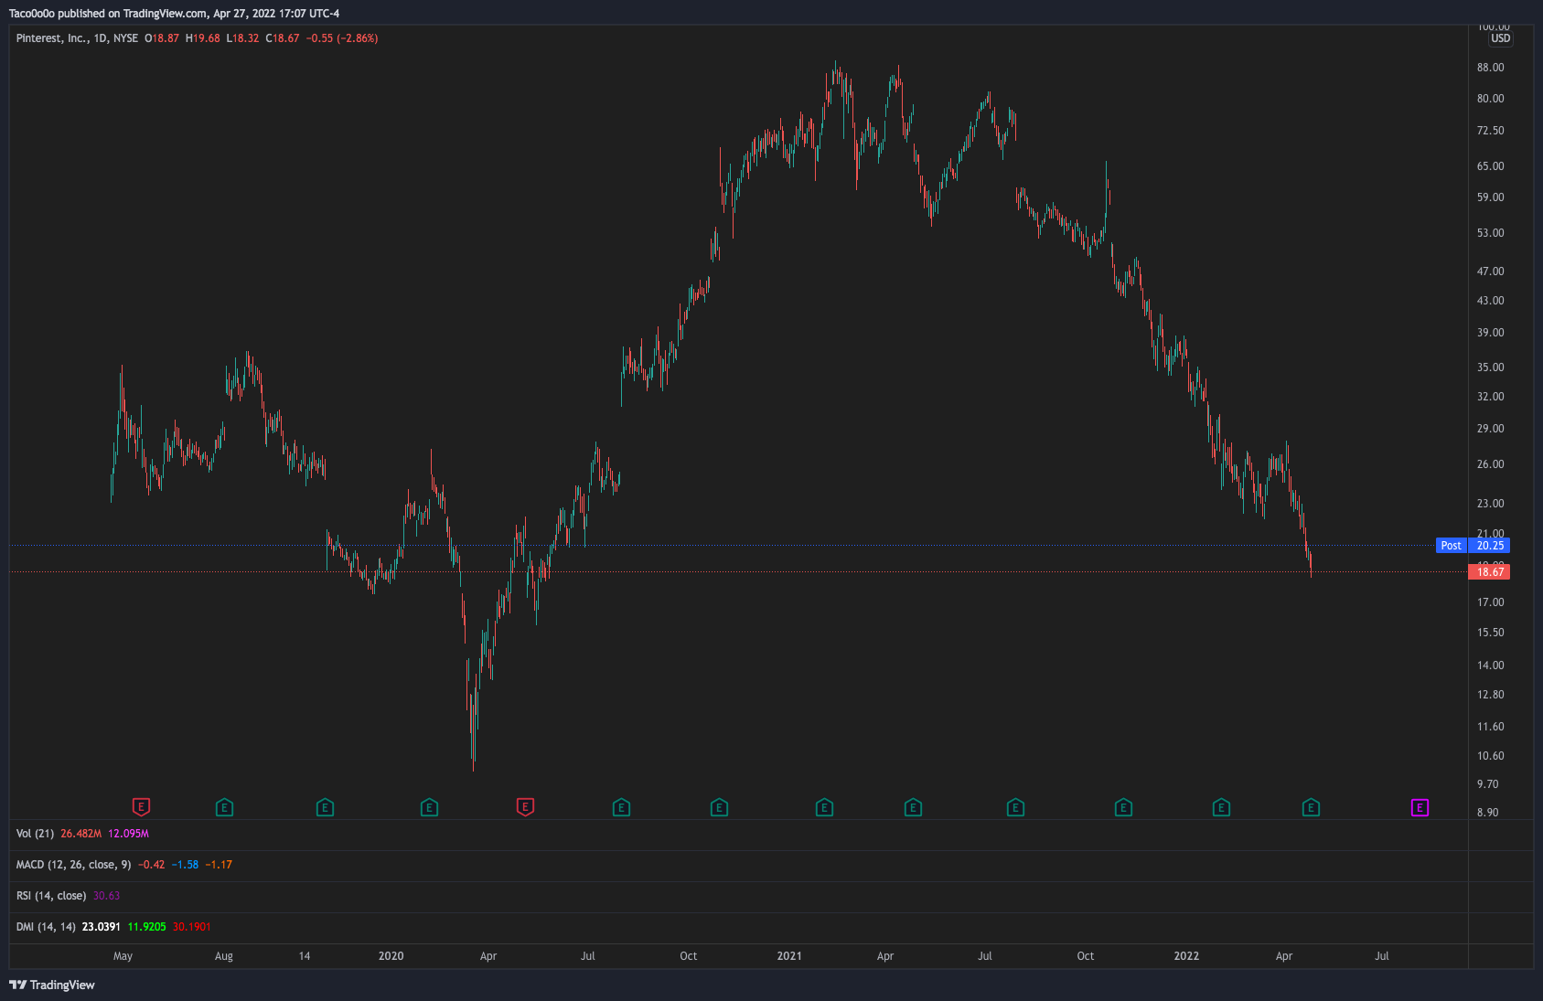Viewport: 1543px width, 1001px height.
Task: Select the H19.68 high value in header
Action: click(202, 38)
